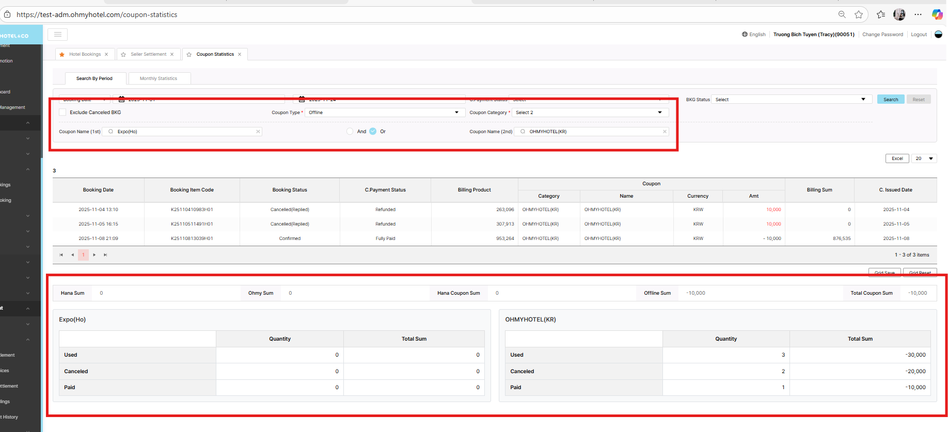948x432 pixels.
Task: Clear the Coupon Name (1st) field
Action: tap(258, 132)
